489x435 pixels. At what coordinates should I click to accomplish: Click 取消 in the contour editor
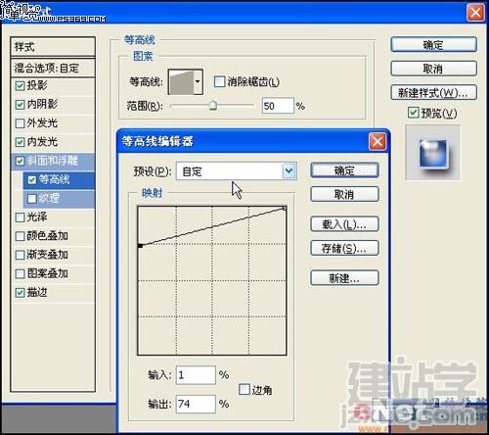[x=344, y=195]
